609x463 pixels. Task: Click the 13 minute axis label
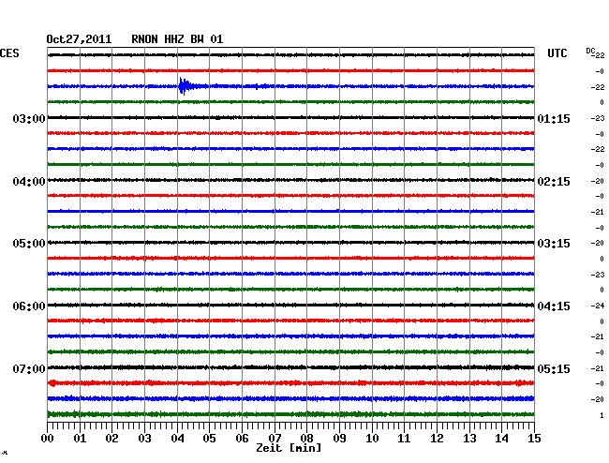click(469, 439)
